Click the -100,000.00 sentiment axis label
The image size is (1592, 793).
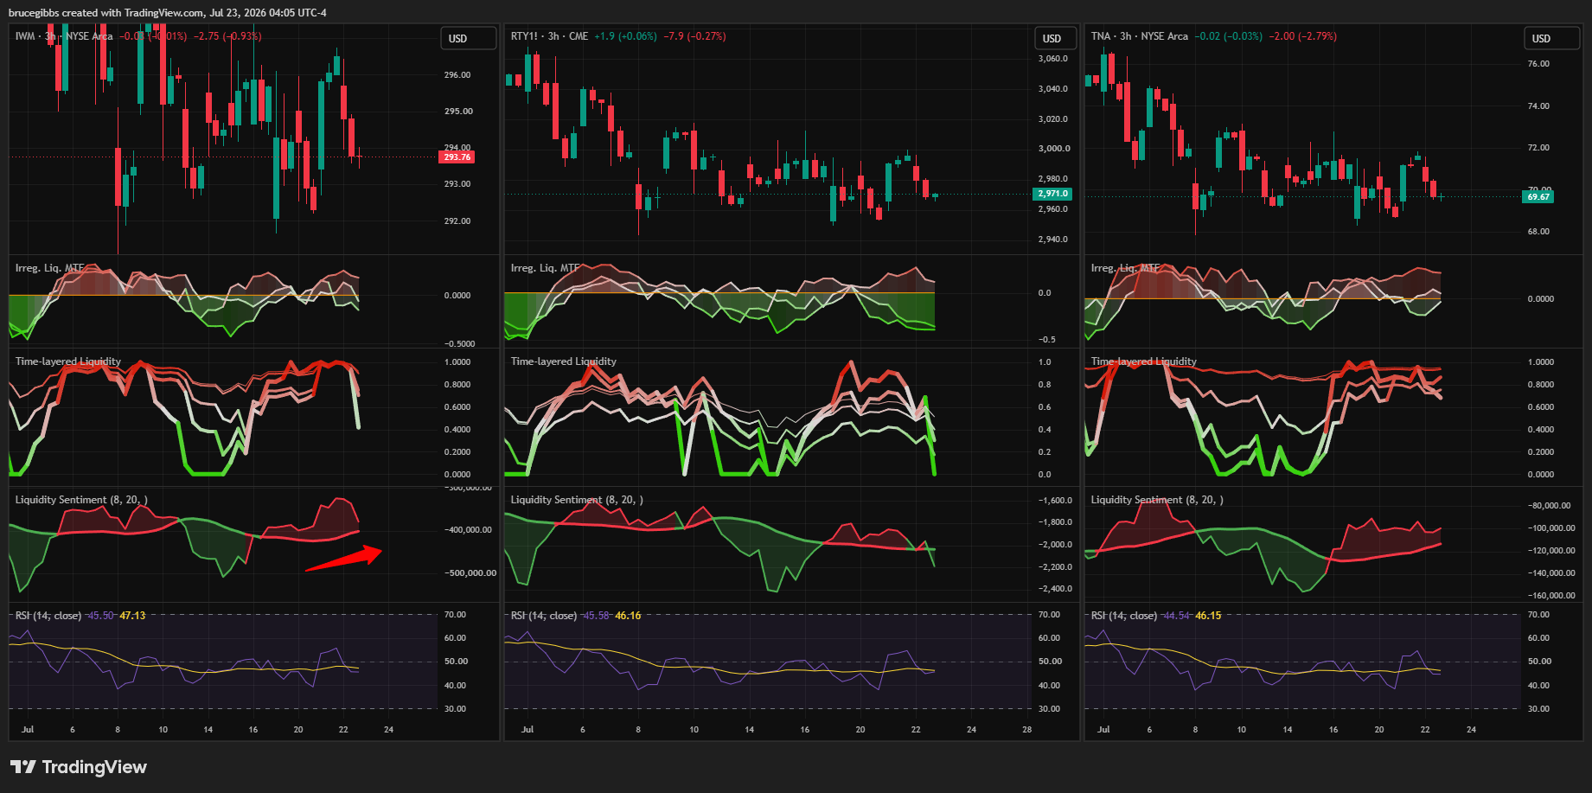pyautogui.click(x=1551, y=528)
